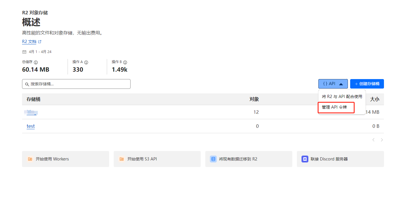Click the database icon on 将现有数据迁移到 R2
Screen dimensions: 406x204
click(213, 159)
